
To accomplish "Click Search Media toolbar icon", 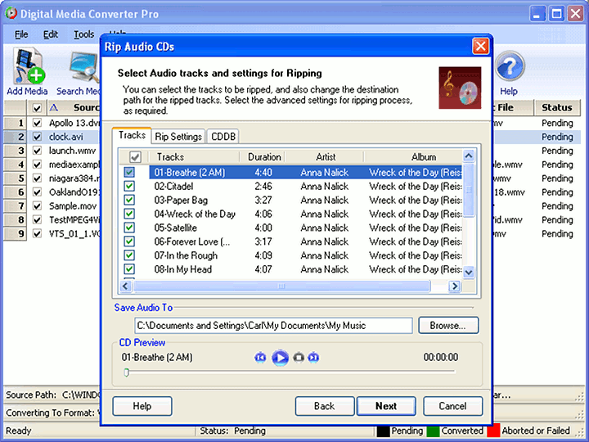I will pyautogui.click(x=79, y=71).
